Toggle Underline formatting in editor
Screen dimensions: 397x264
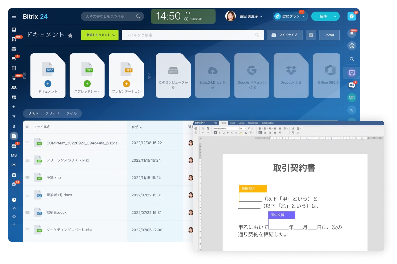[x=224, y=133]
